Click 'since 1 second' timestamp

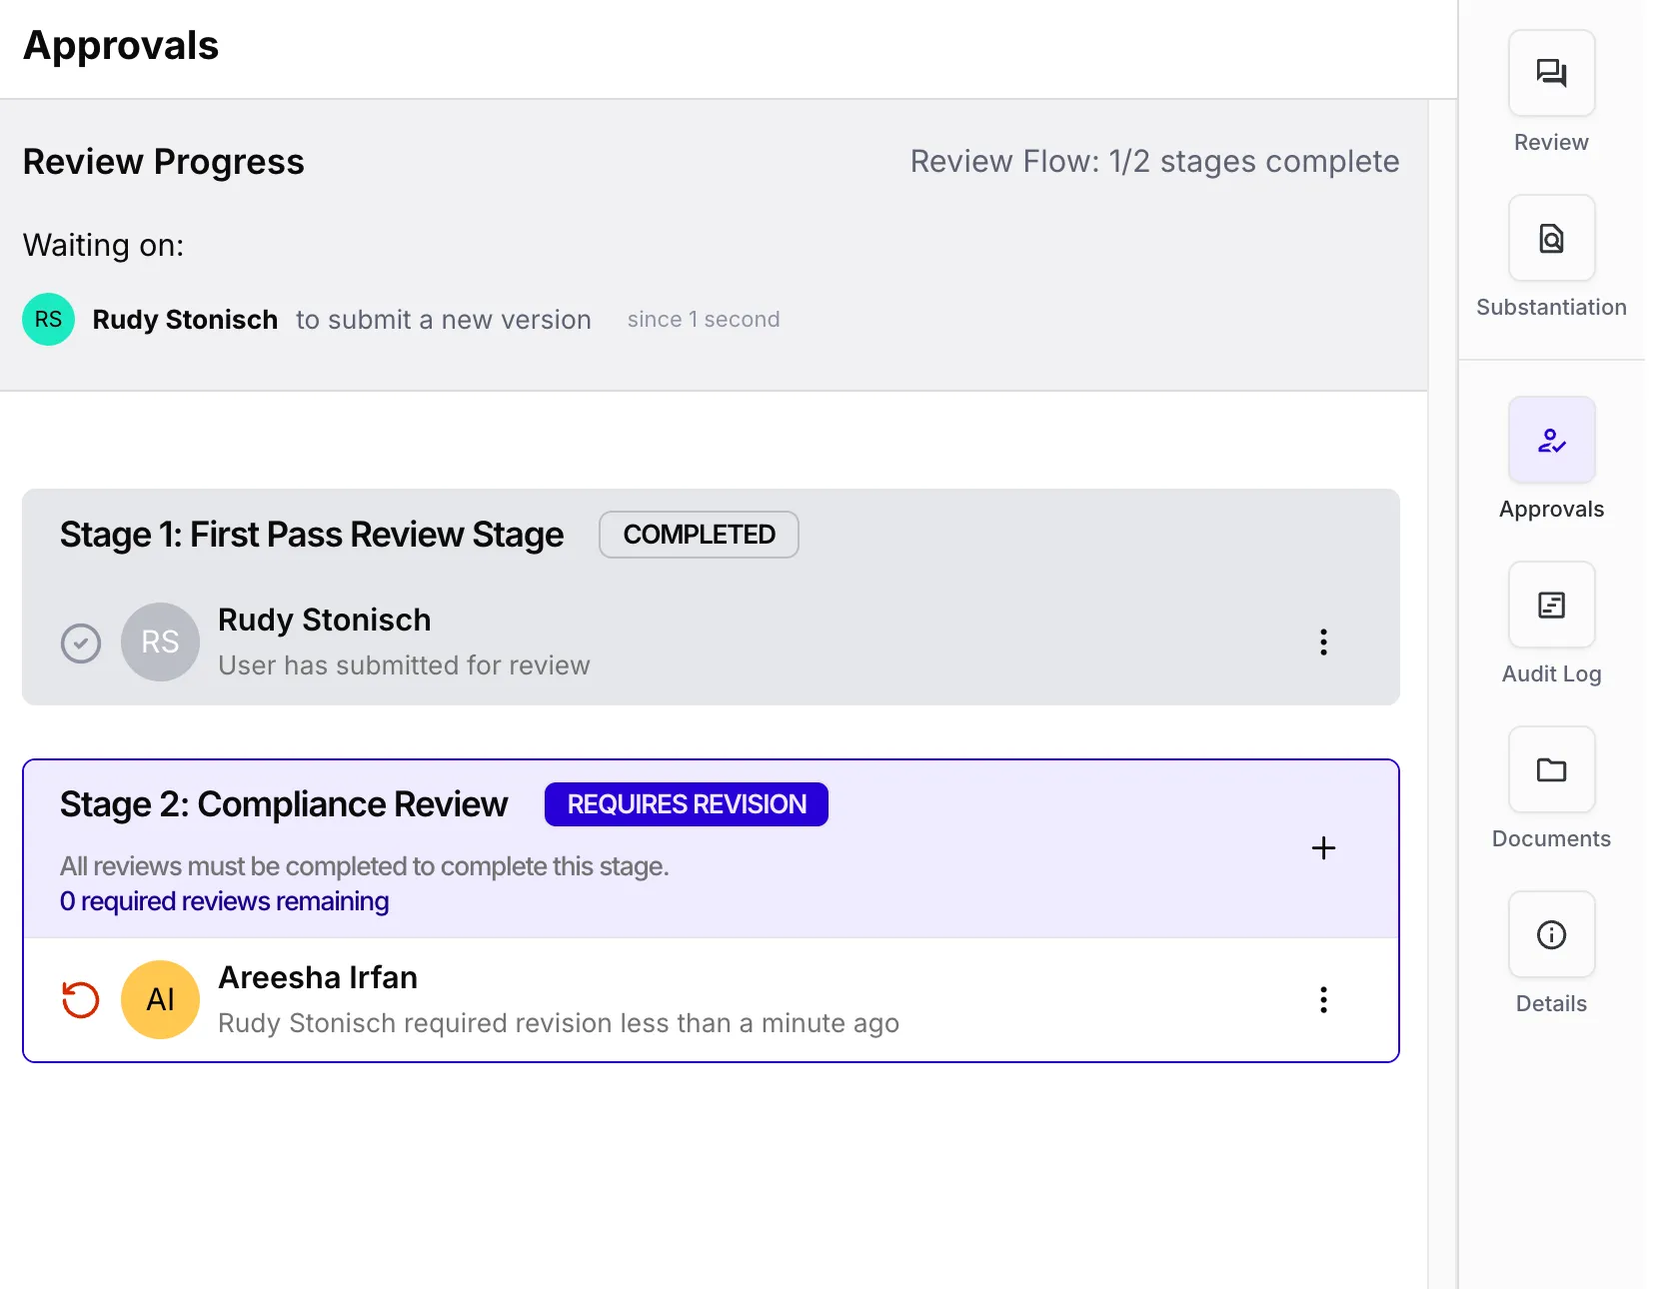coord(704,320)
